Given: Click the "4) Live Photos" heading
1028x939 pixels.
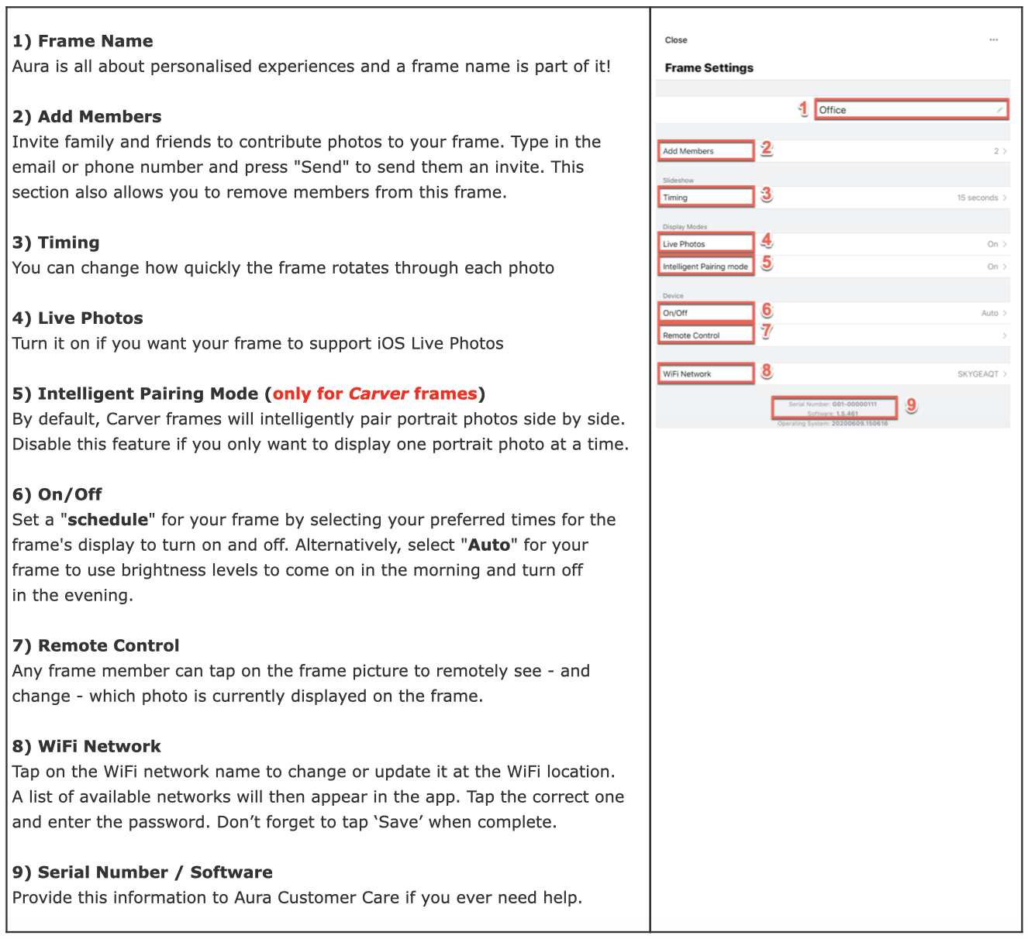Looking at the screenshot, I should coord(78,318).
